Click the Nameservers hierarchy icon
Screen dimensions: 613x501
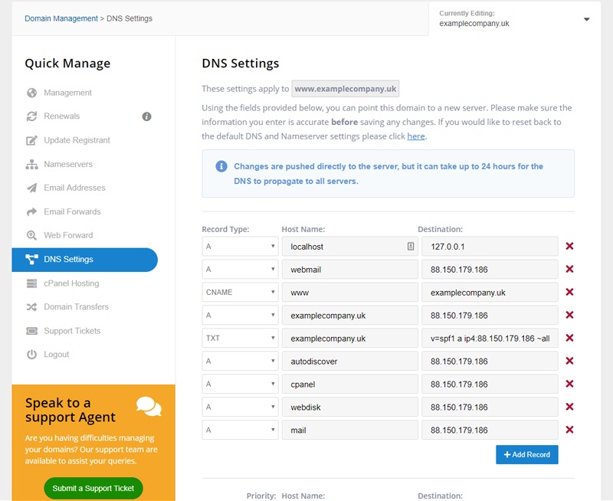click(x=31, y=164)
